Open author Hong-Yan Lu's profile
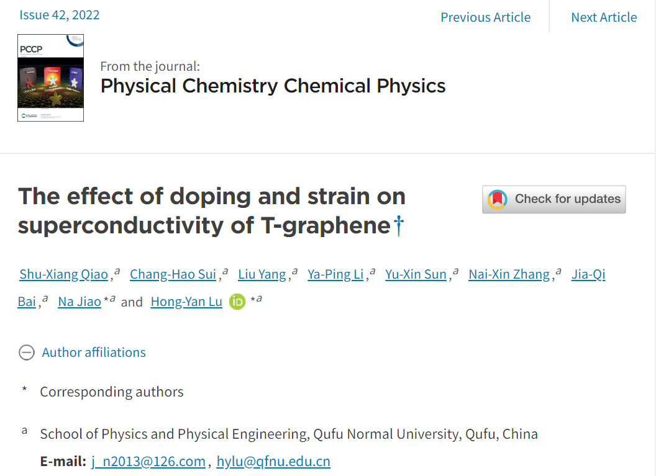The width and height of the screenshot is (656, 476). pyautogui.click(x=186, y=302)
